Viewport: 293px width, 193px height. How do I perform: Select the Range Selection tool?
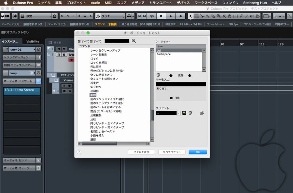pos(196,16)
